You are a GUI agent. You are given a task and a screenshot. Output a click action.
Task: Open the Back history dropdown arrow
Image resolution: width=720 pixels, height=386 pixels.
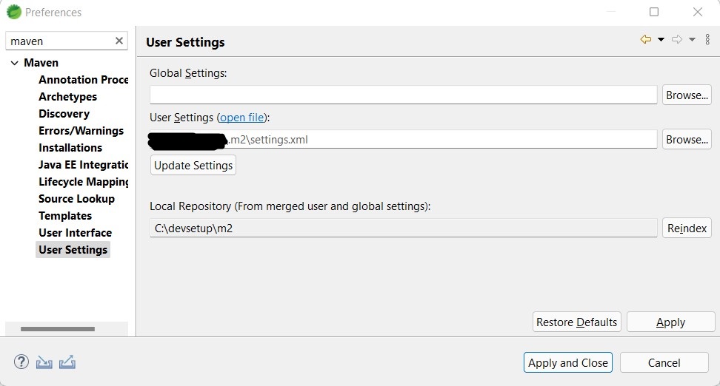pos(661,40)
